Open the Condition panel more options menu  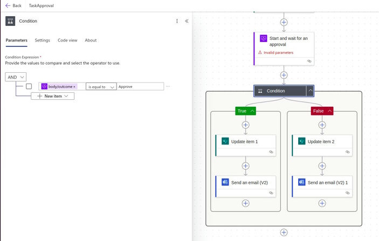[x=177, y=21]
